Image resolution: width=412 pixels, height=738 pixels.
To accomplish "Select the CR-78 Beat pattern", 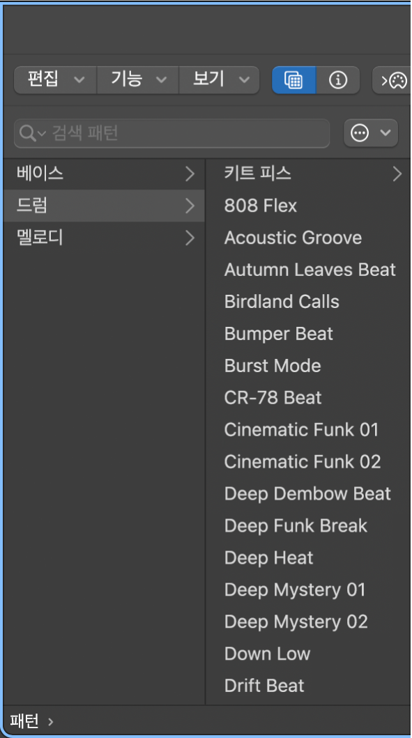I will 309,398.
